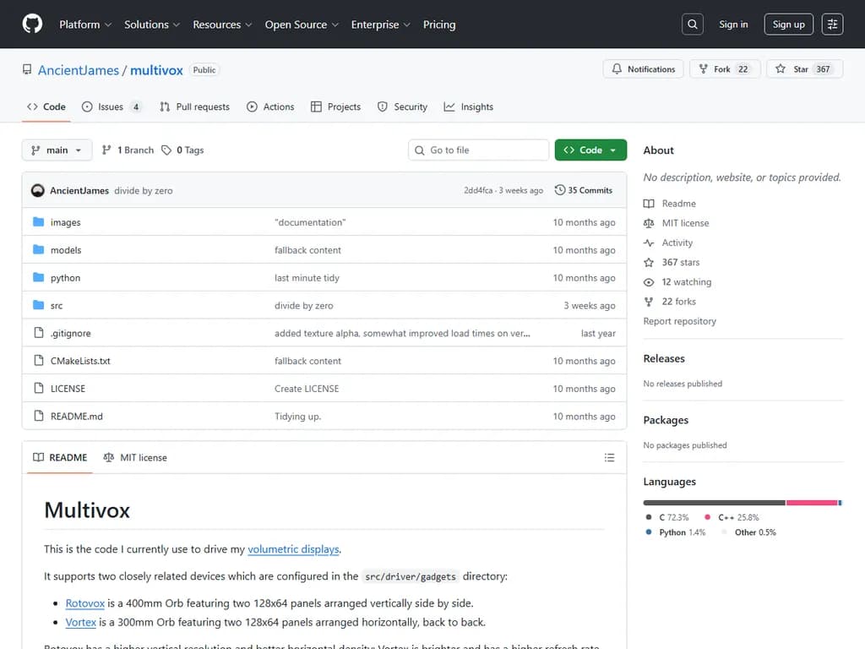Viewport: 865px width, 649px height.
Task: Click the 35 Commits history link
Action: point(583,190)
